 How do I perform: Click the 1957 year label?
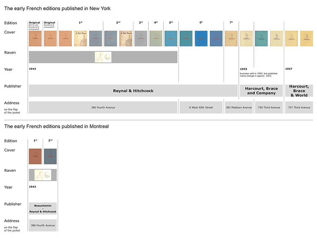(x=289, y=69)
